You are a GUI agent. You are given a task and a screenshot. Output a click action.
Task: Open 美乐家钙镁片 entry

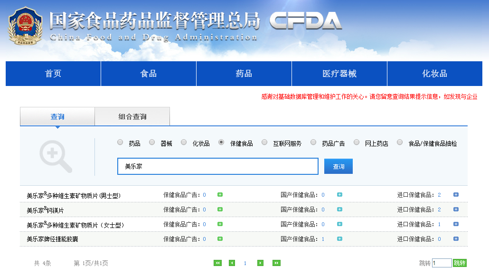point(45,210)
